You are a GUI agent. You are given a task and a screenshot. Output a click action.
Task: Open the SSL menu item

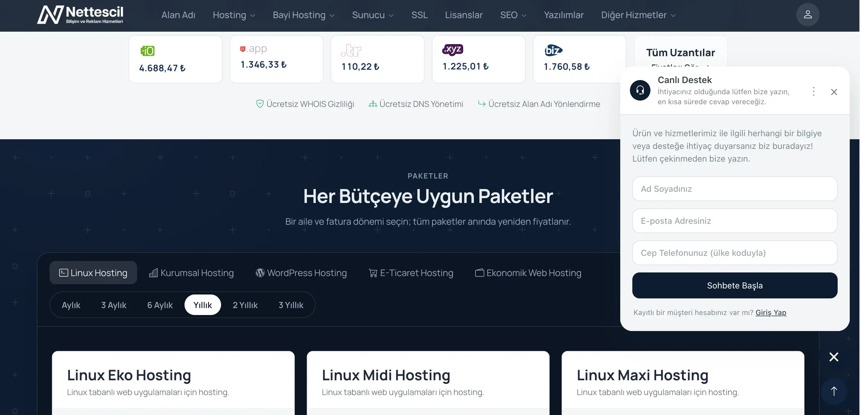(419, 15)
